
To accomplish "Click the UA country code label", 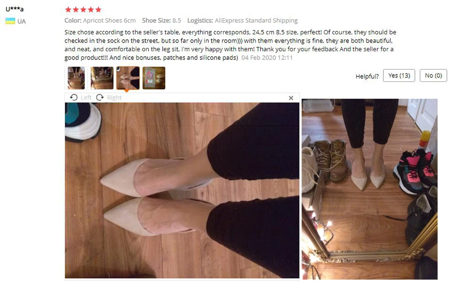I will [22, 21].
